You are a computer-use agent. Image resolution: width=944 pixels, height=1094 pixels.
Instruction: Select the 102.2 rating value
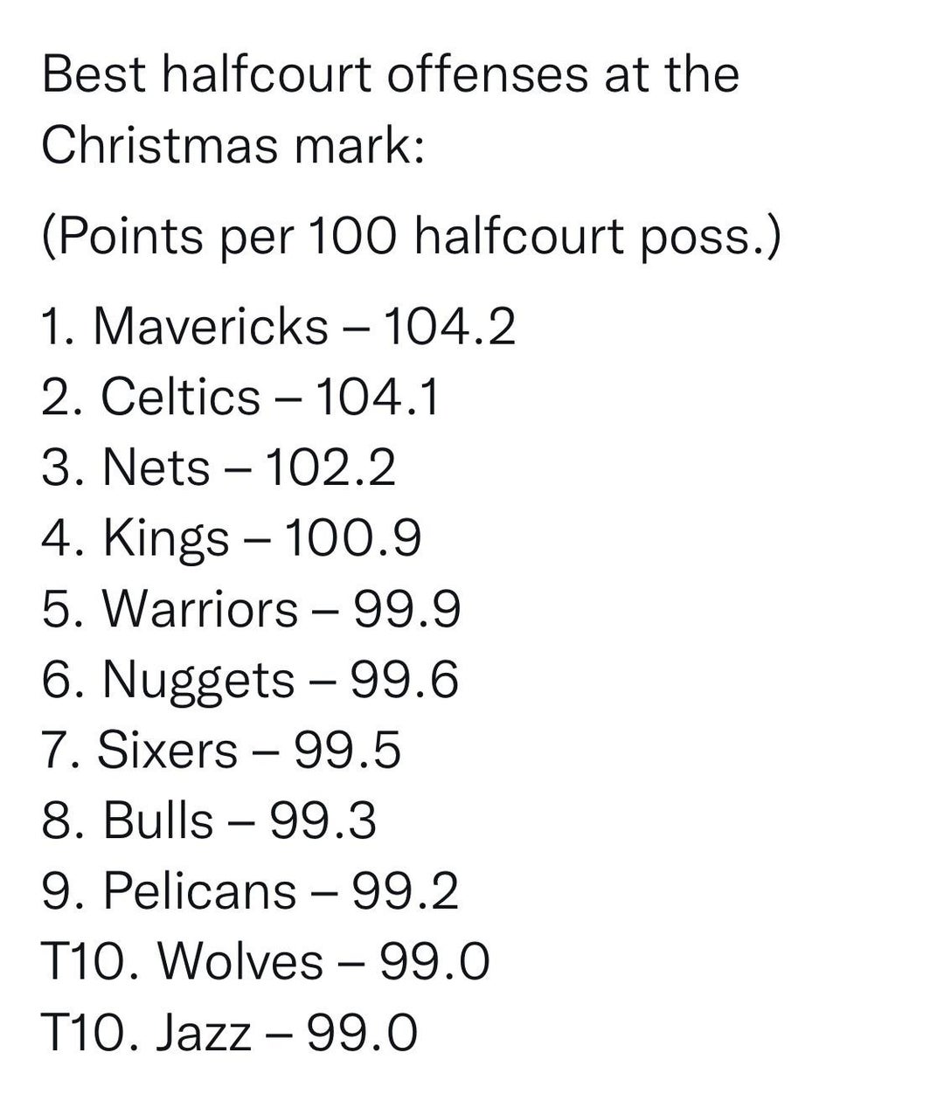click(330, 467)
